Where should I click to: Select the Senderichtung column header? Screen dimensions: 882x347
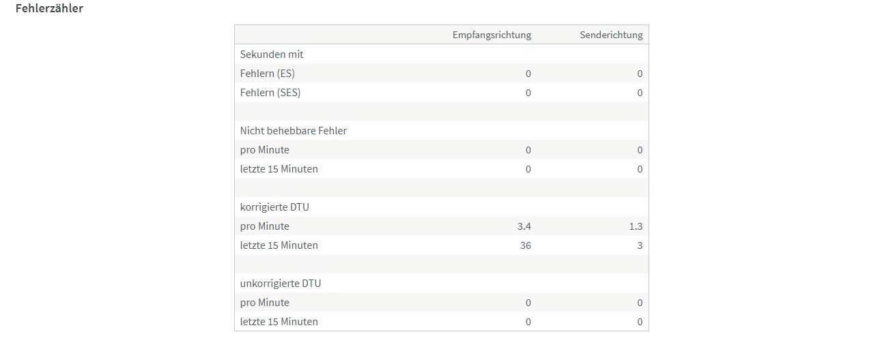(611, 35)
